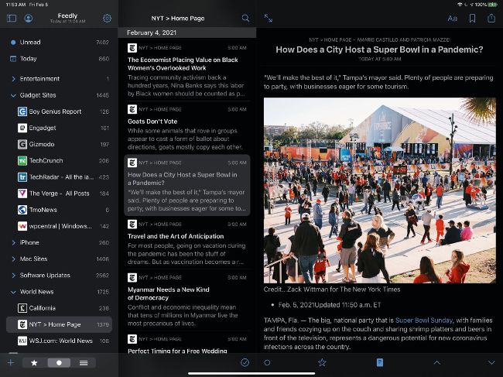The image size is (503, 377).
Task: Add a new feed with plus button
Action: point(11,362)
